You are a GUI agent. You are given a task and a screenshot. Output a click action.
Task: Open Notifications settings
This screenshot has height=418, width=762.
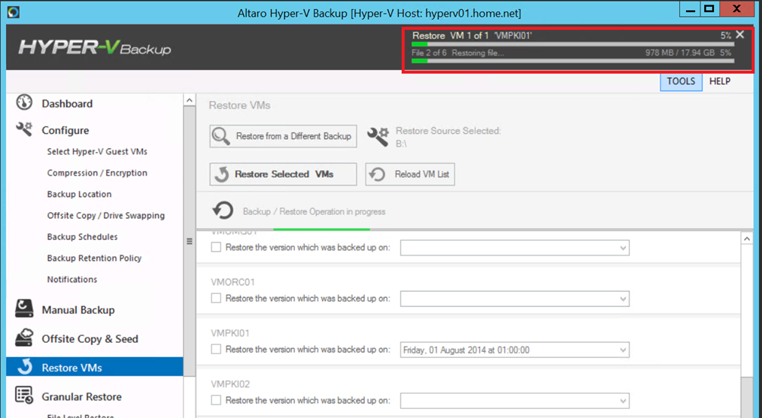point(72,280)
